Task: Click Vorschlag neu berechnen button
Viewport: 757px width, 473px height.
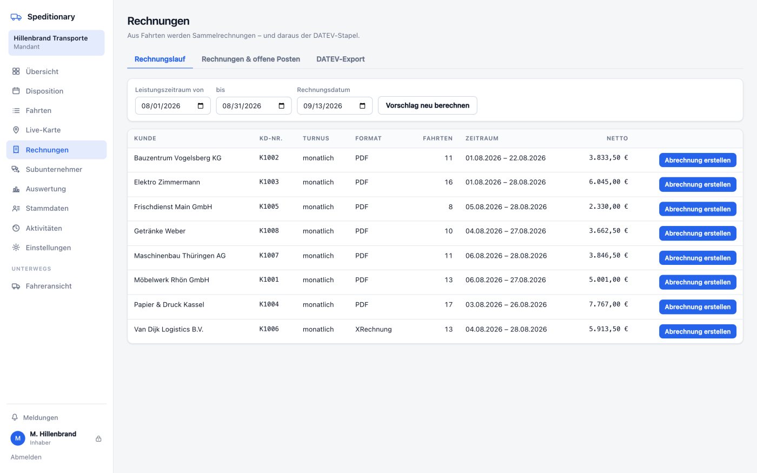Action: coord(428,105)
